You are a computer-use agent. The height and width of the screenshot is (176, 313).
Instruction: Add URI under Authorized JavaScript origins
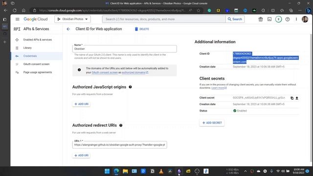(82, 104)
